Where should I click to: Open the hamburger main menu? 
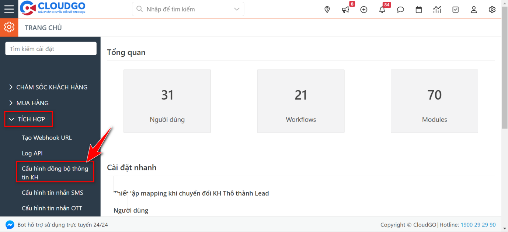tap(9, 9)
